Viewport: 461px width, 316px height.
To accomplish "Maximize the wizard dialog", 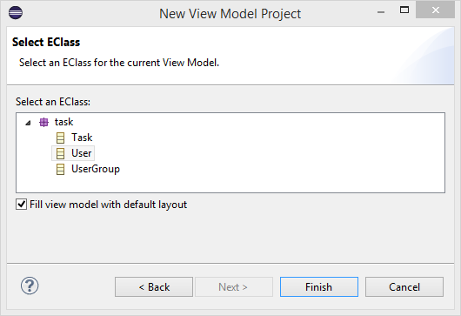I will coord(404,10).
